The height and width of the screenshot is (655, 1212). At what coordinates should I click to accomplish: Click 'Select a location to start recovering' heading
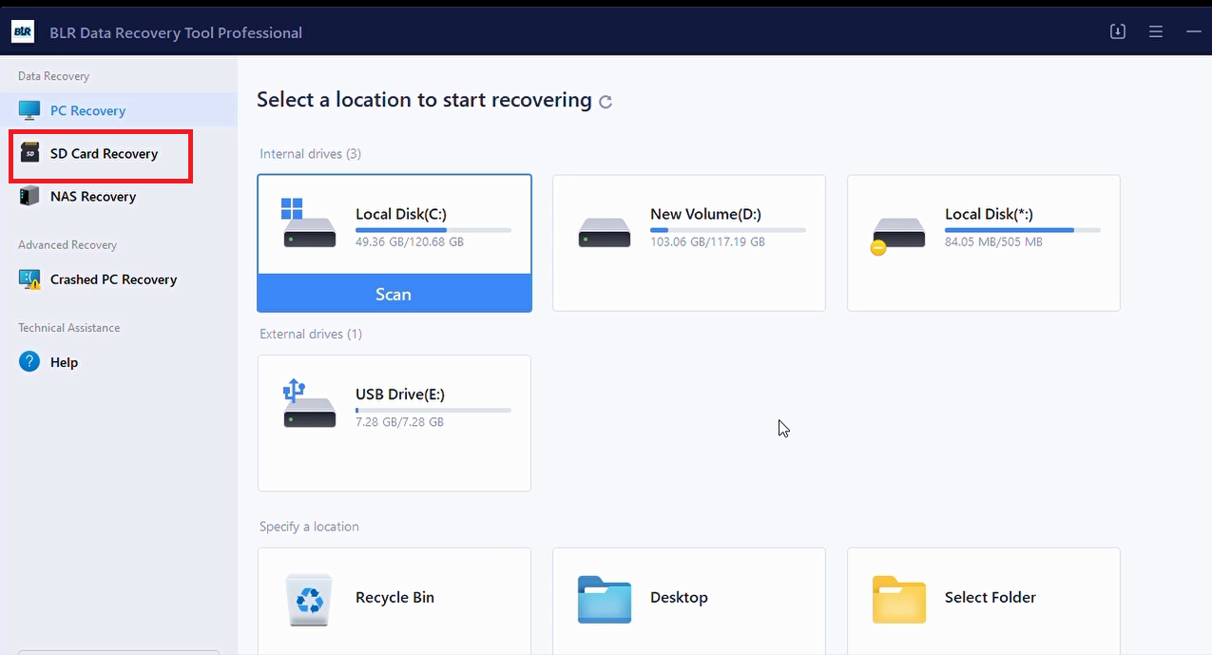point(424,100)
